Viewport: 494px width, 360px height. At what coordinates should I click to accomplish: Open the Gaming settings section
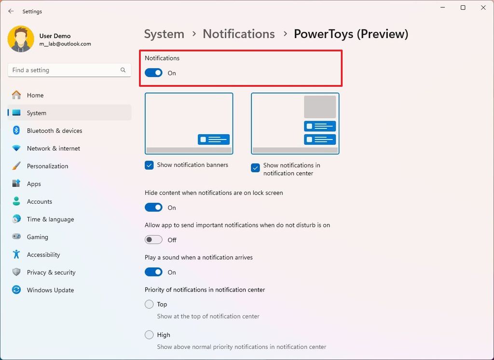(x=38, y=237)
